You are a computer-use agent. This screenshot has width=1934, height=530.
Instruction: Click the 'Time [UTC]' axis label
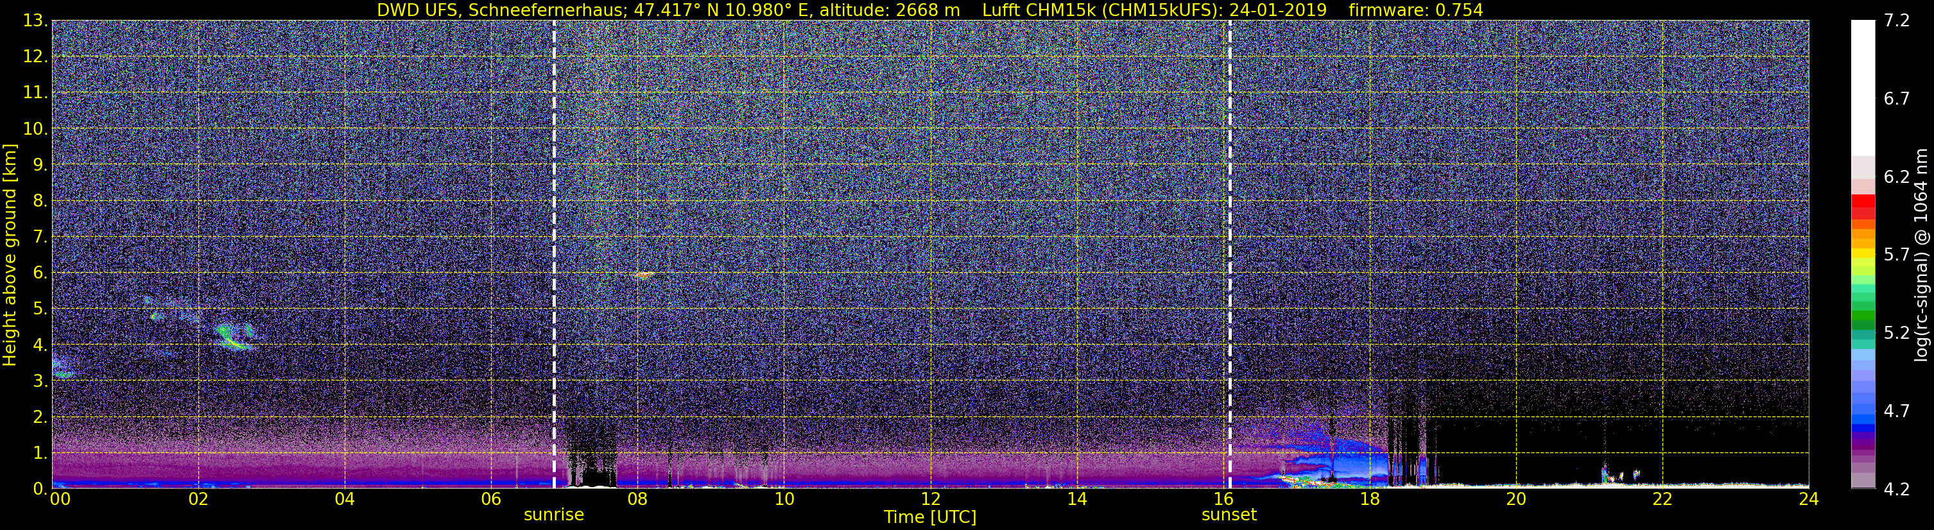(x=930, y=517)
